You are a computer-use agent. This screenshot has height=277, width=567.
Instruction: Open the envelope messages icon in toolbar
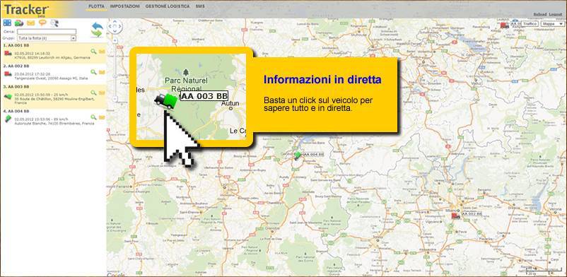tap(31, 23)
